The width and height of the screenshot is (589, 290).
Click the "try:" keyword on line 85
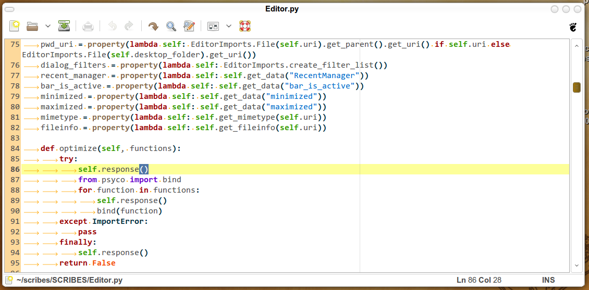point(69,159)
